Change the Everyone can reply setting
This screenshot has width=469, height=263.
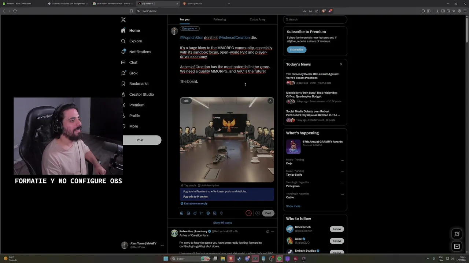194,203
